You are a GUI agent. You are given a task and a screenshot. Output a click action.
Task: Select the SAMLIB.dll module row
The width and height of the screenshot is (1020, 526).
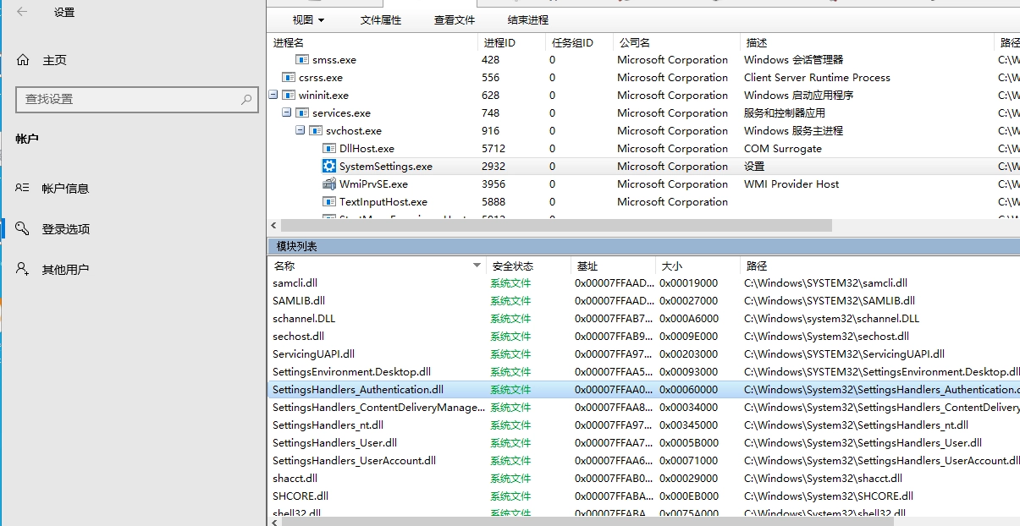pyautogui.click(x=643, y=301)
